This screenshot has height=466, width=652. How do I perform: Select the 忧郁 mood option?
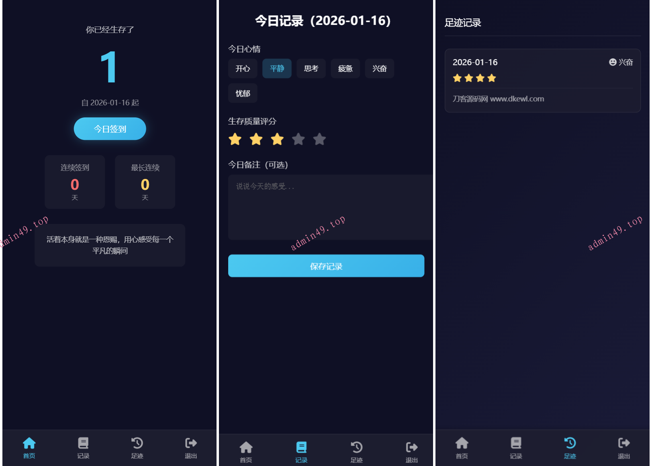click(243, 94)
